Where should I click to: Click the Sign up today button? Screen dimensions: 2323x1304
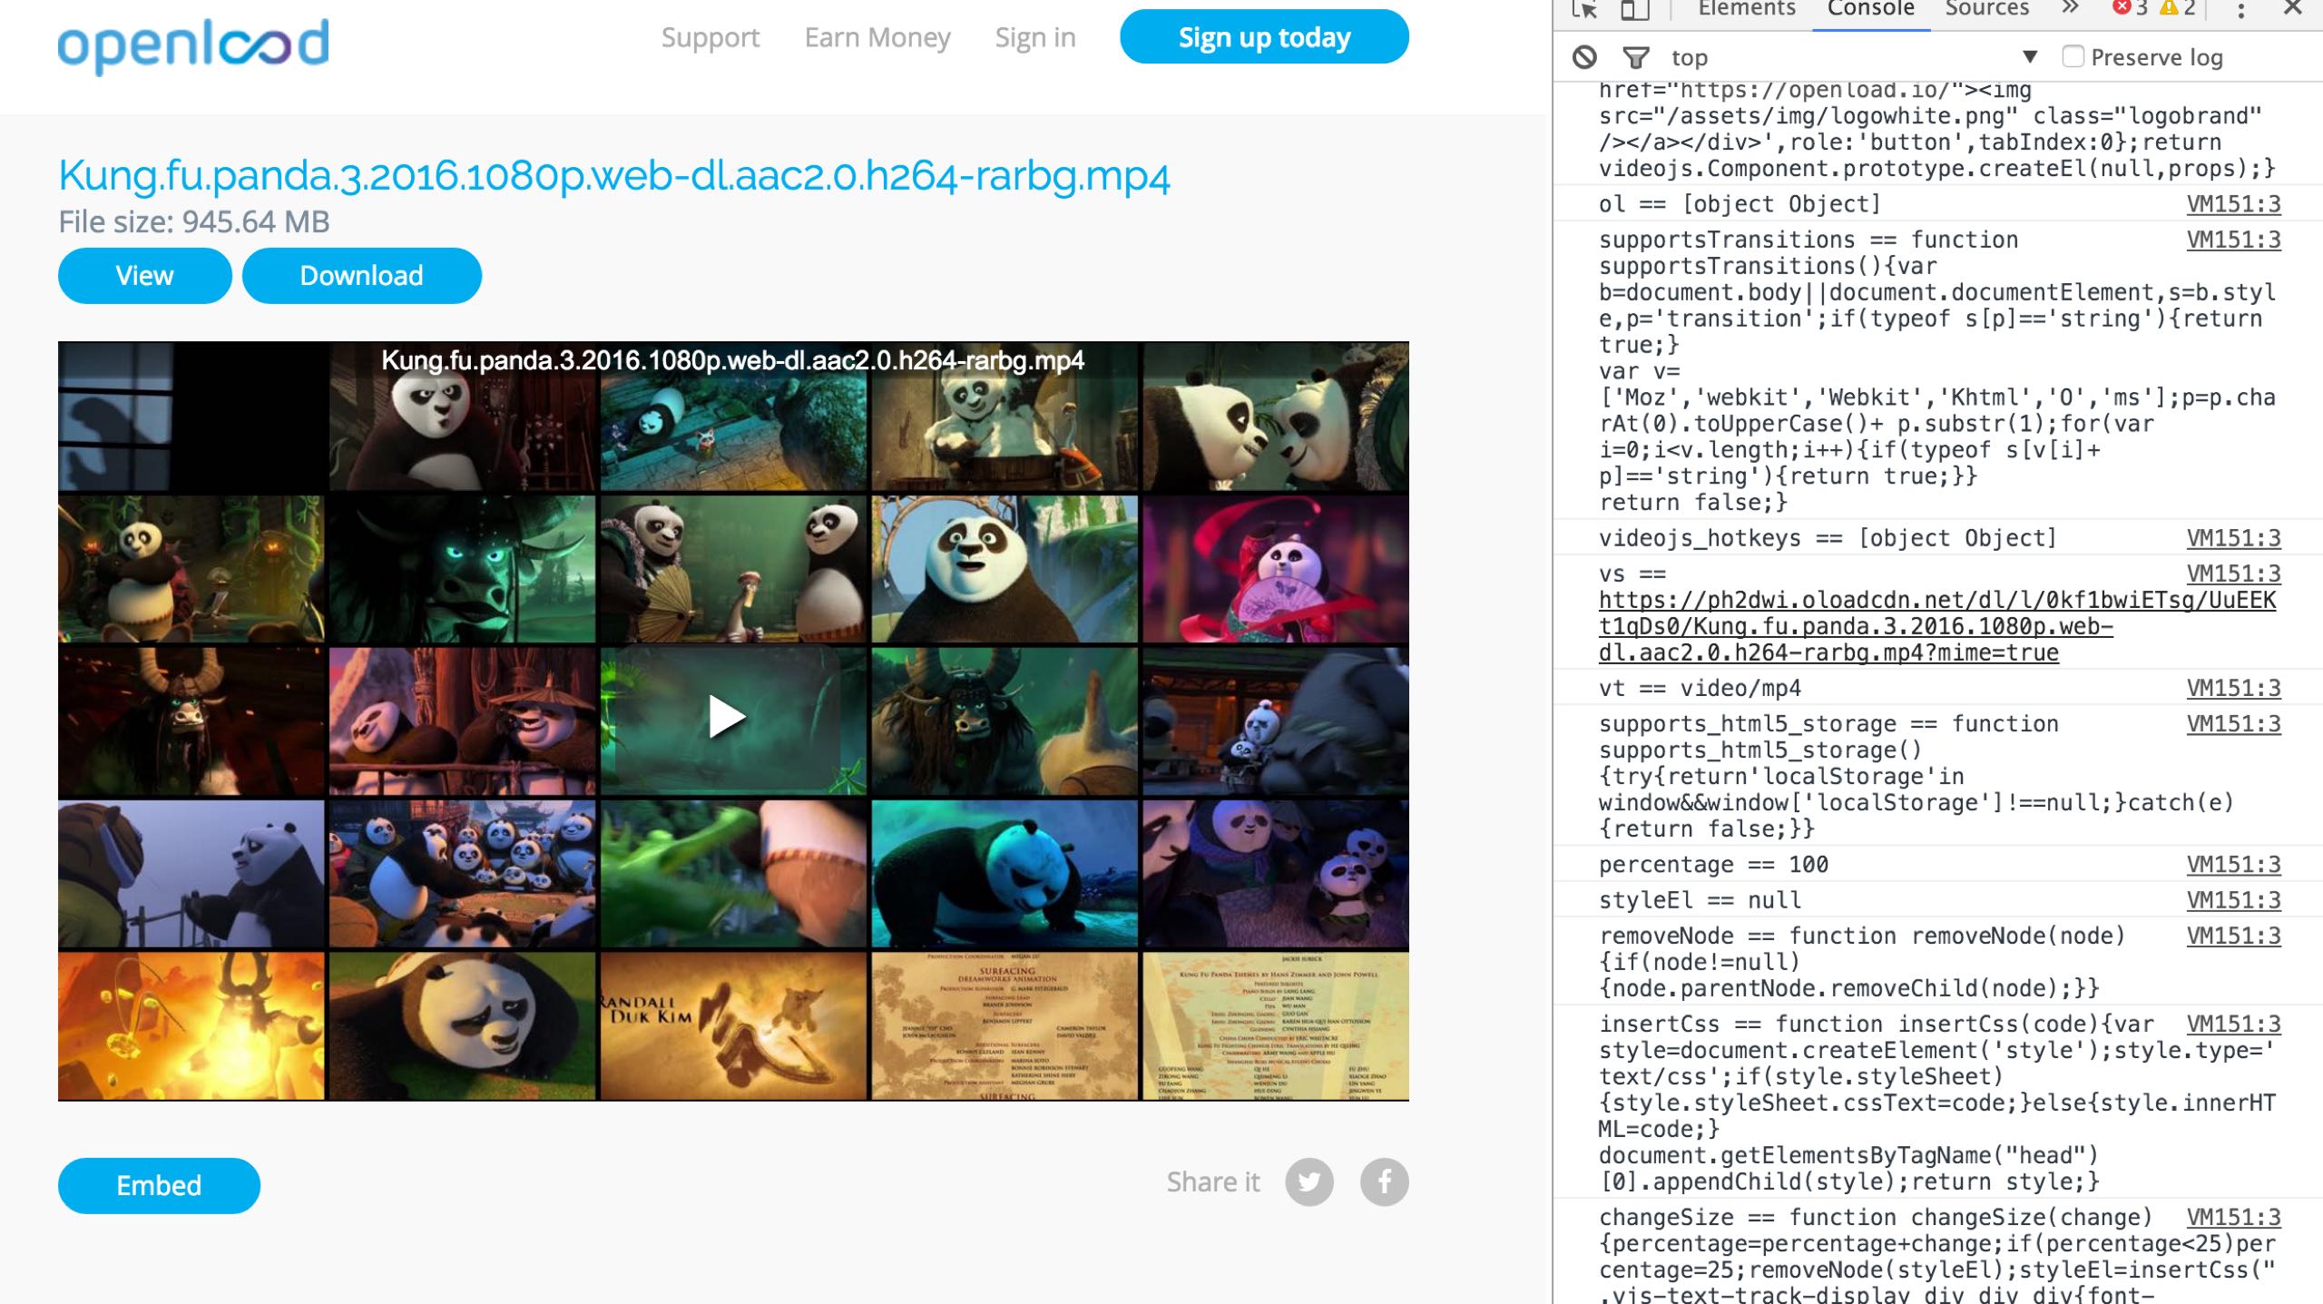(1264, 37)
